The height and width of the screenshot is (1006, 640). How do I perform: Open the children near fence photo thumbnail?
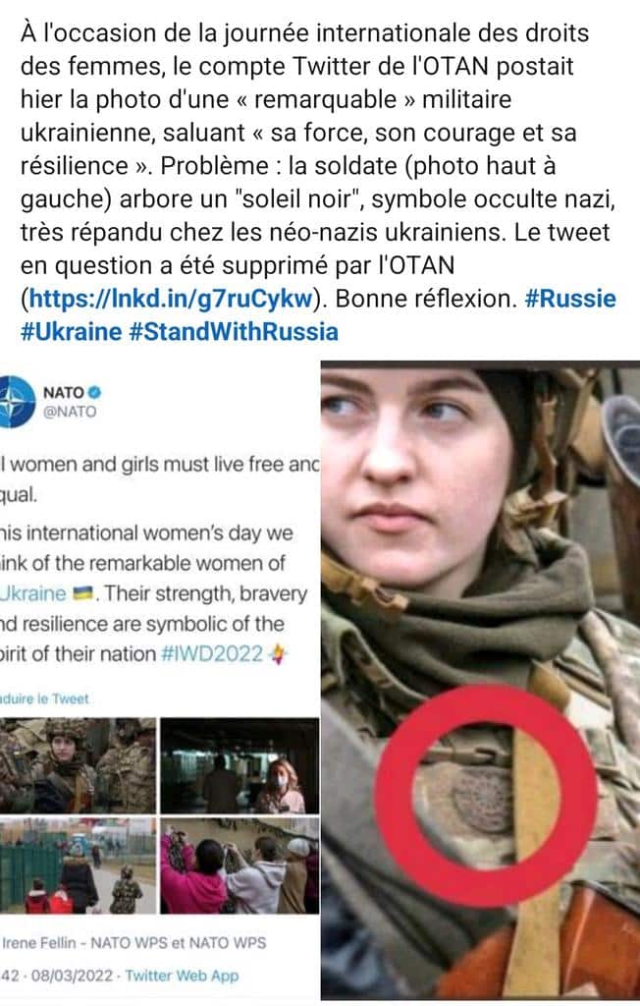click(x=78, y=866)
